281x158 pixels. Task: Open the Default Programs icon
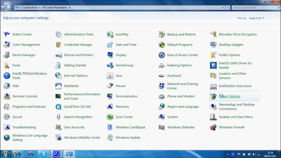162,45
